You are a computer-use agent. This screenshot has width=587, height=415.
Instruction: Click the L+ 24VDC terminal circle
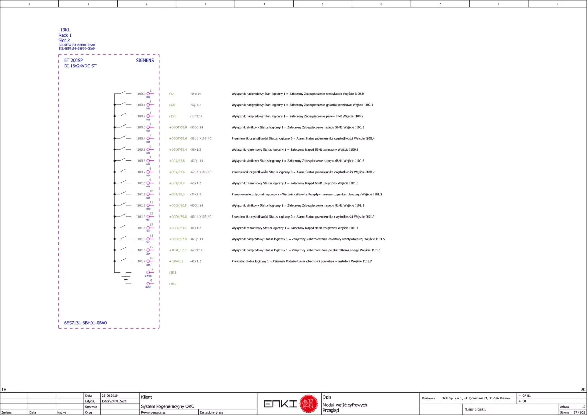pyautogui.click(x=148, y=273)
